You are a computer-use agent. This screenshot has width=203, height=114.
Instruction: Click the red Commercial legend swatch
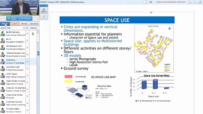[69, 77]
